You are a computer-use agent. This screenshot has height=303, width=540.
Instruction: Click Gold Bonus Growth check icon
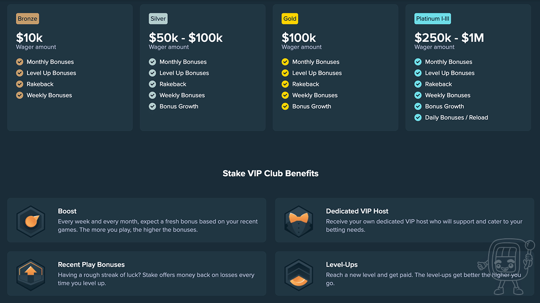click(285, 106)
